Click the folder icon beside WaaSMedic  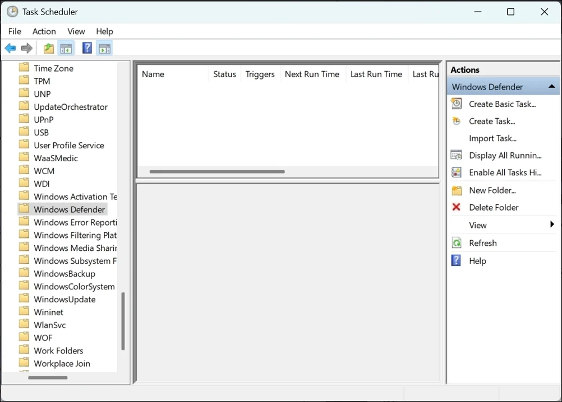pyautogui.click(x=24, y=157)
